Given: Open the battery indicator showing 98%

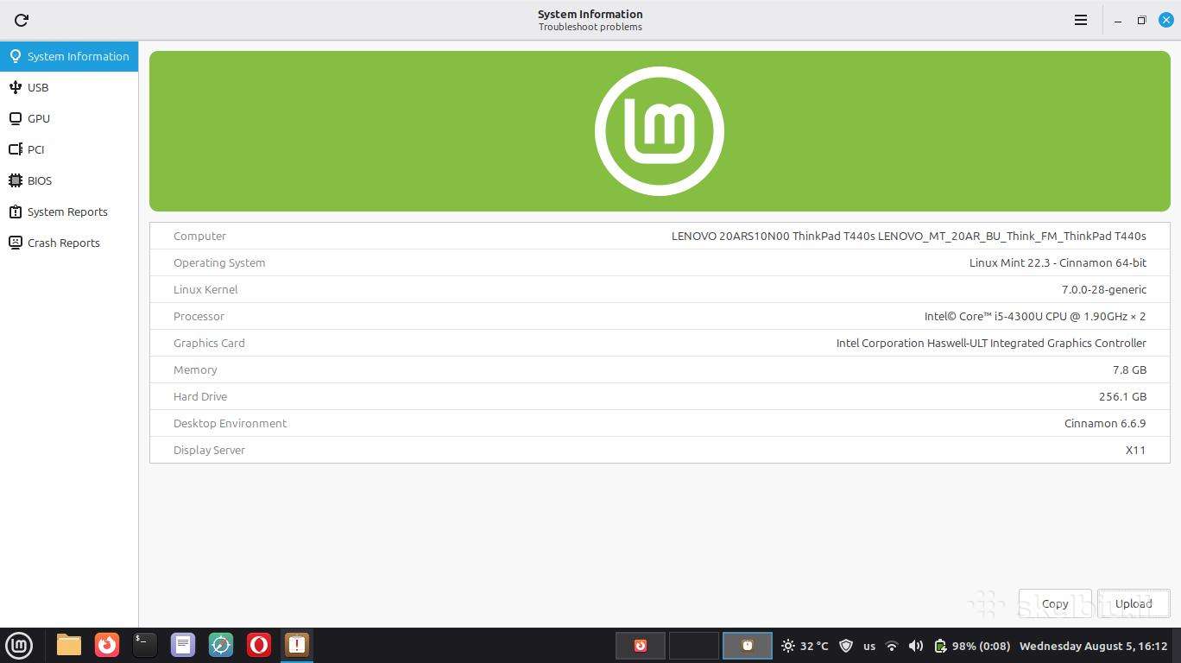Looking at the screenshot, I should pyautogui.click(x=972, y=646).
